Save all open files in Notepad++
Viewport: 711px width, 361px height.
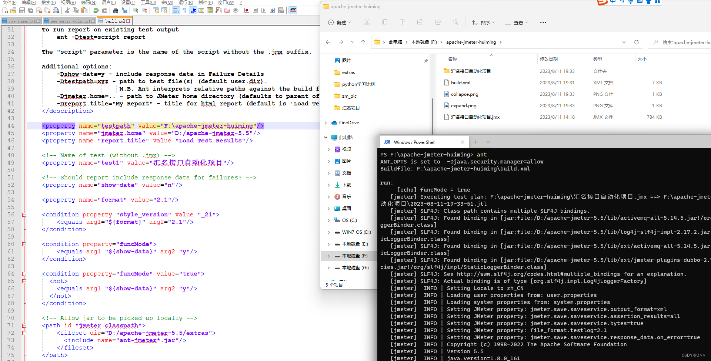pyautogui.click(x=30, y=10)
